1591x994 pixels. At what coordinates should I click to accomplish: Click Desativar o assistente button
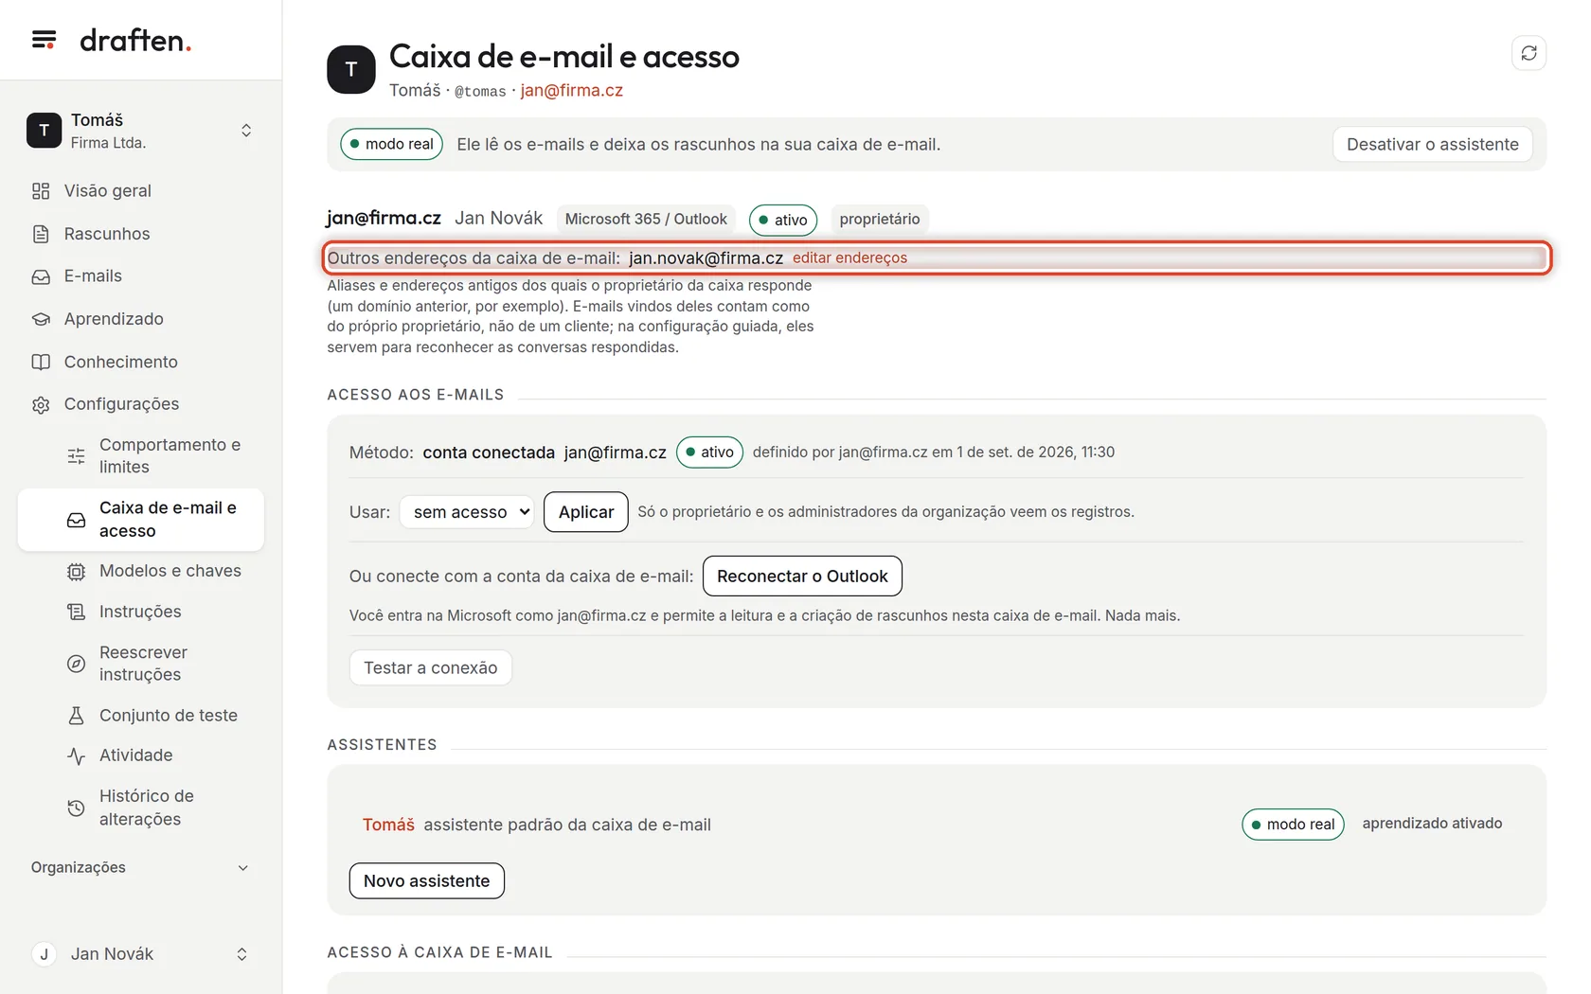click(1433, 145)
